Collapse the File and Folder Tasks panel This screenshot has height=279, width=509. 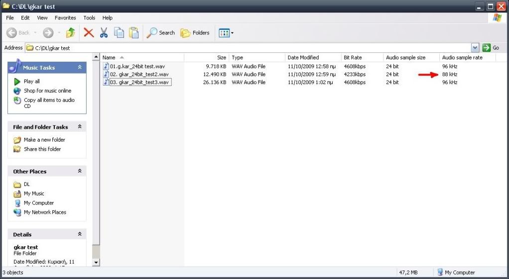coord(80,127)
